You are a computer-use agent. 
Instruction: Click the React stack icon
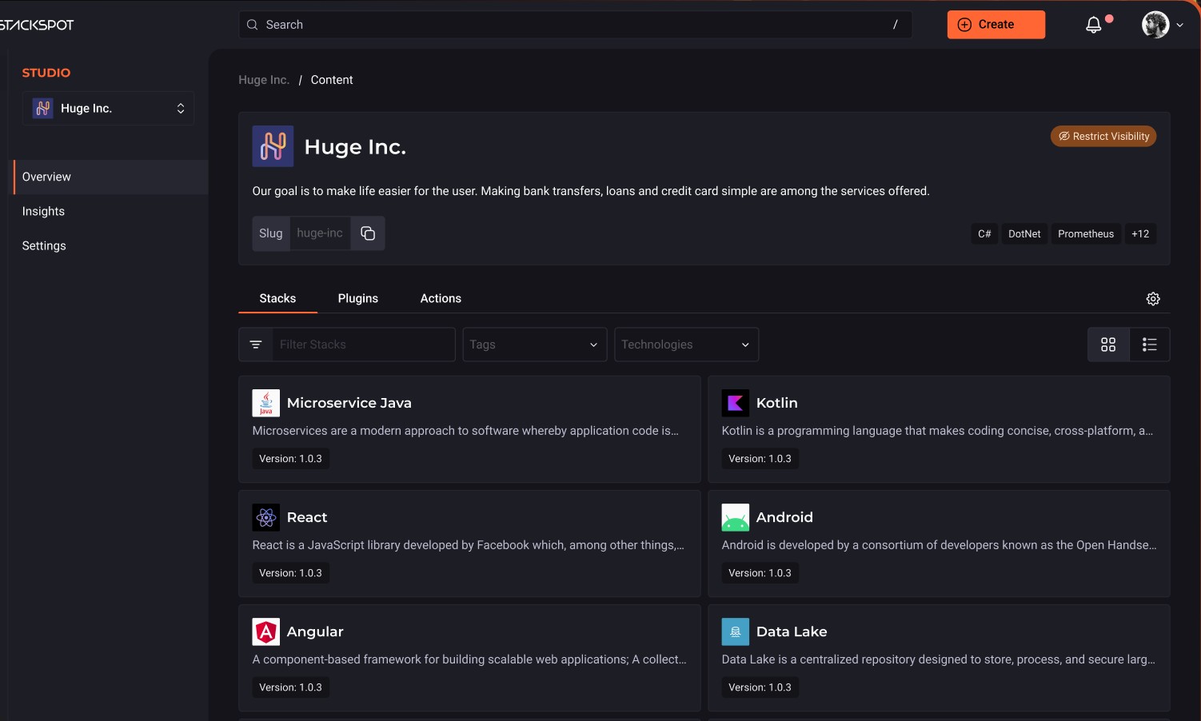pos(266,517)
